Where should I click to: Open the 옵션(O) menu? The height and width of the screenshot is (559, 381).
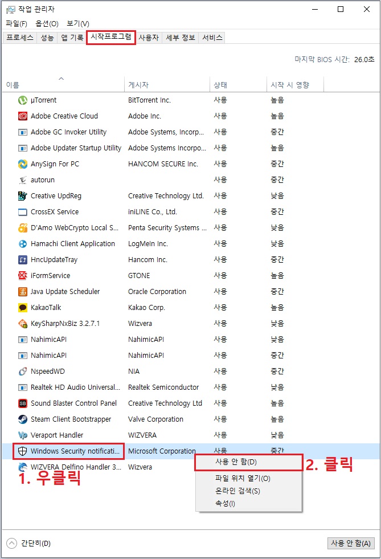click(47, 24)
